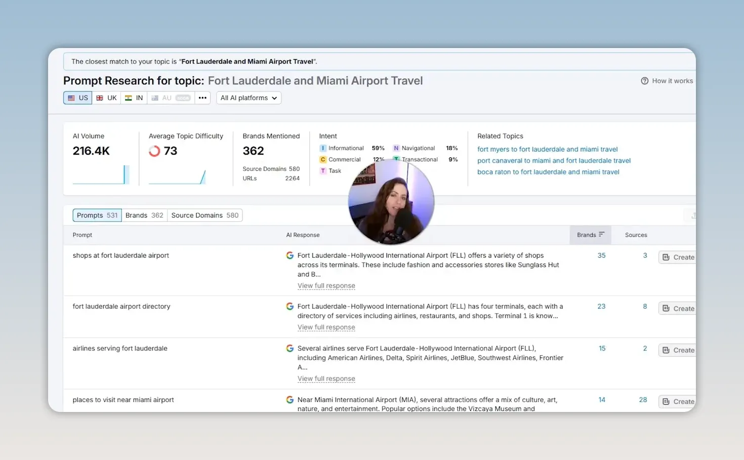Select the US country tab
The image size is (744, 460).
(77, 98)
